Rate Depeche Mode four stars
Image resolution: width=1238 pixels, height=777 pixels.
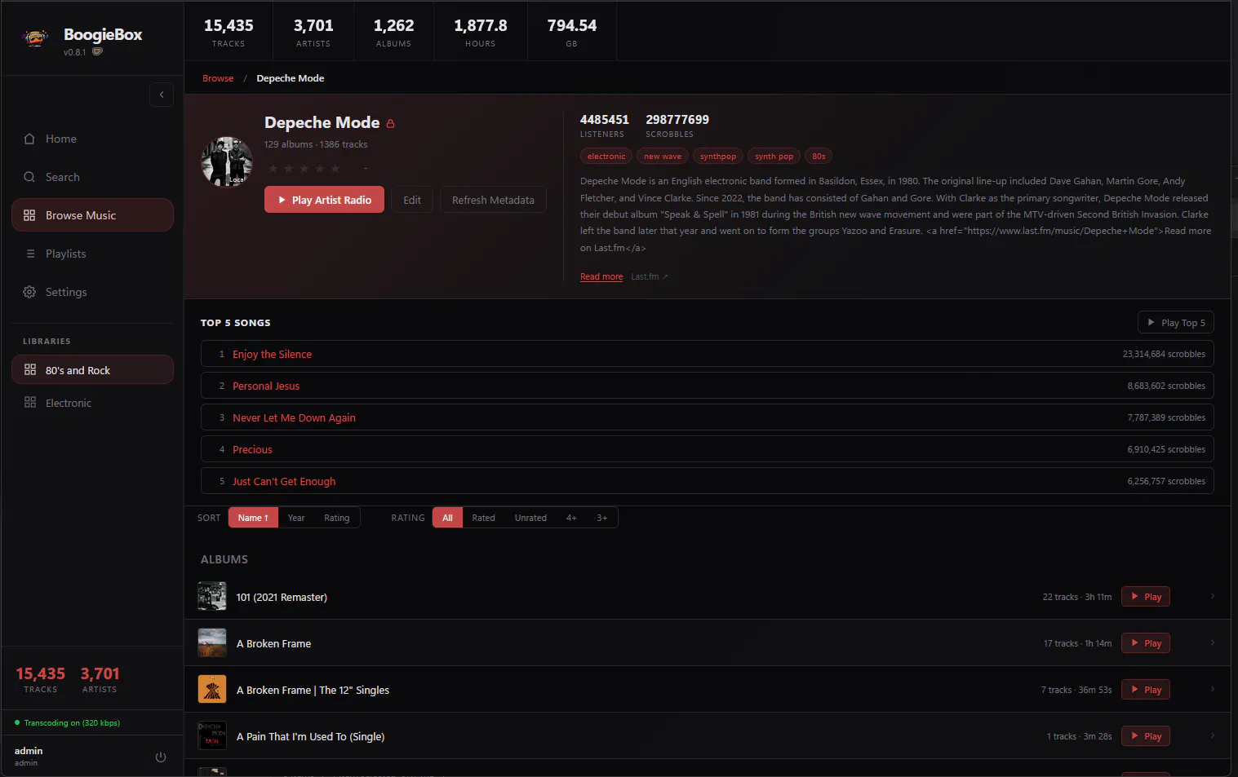point(320,169)
